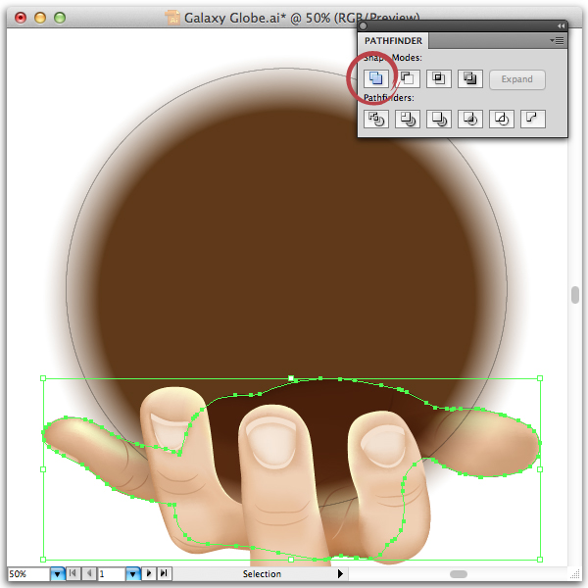Viewport: 588px width, 588px height.
Task: Click the Galaxy Globe.ai document title icon
Action: (172, 18)
